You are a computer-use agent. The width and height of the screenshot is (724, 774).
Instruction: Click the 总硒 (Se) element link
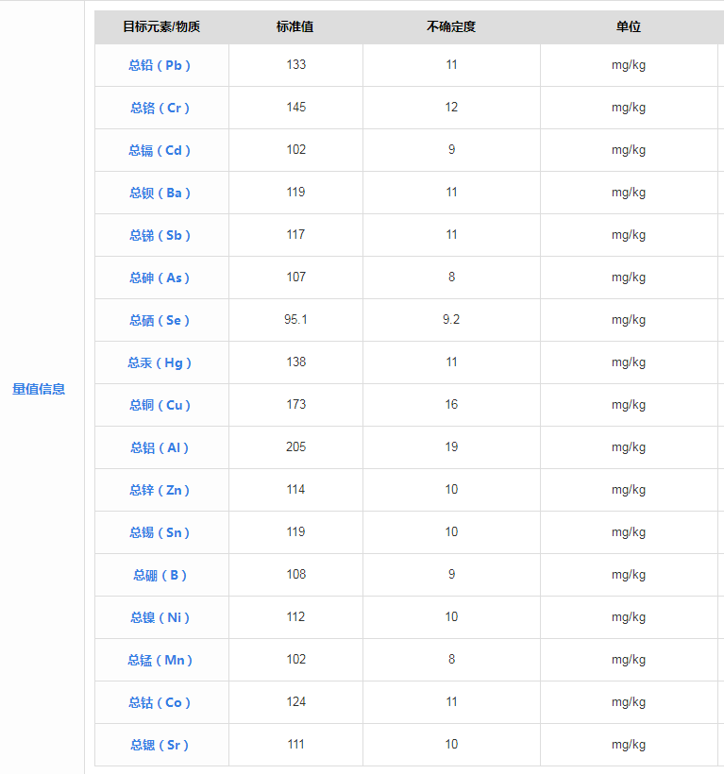point(160,320)
